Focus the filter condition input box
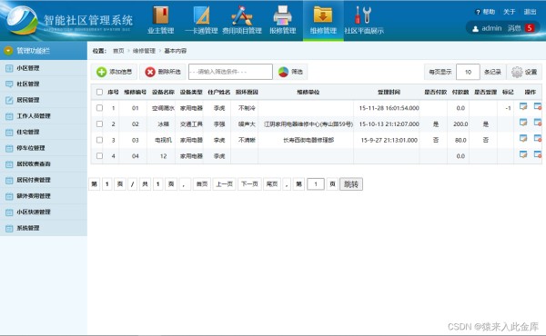The height and width of the screenshot is (336, 546). [x=230, y=72]
